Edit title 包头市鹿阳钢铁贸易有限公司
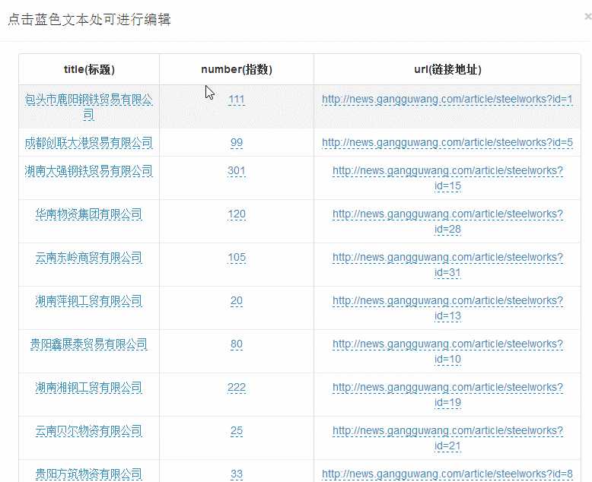592x482 pixels. click(89, 106)
